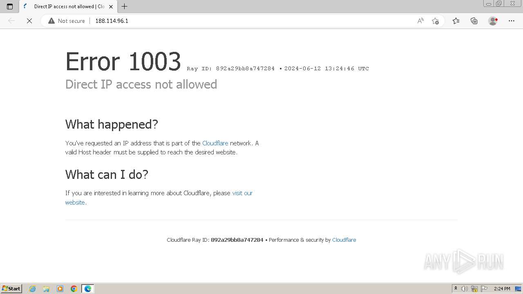Screen dimensions: 523x294
Task: Open the Favorites list
Action: pyautogui.click(x=456, y=21)
